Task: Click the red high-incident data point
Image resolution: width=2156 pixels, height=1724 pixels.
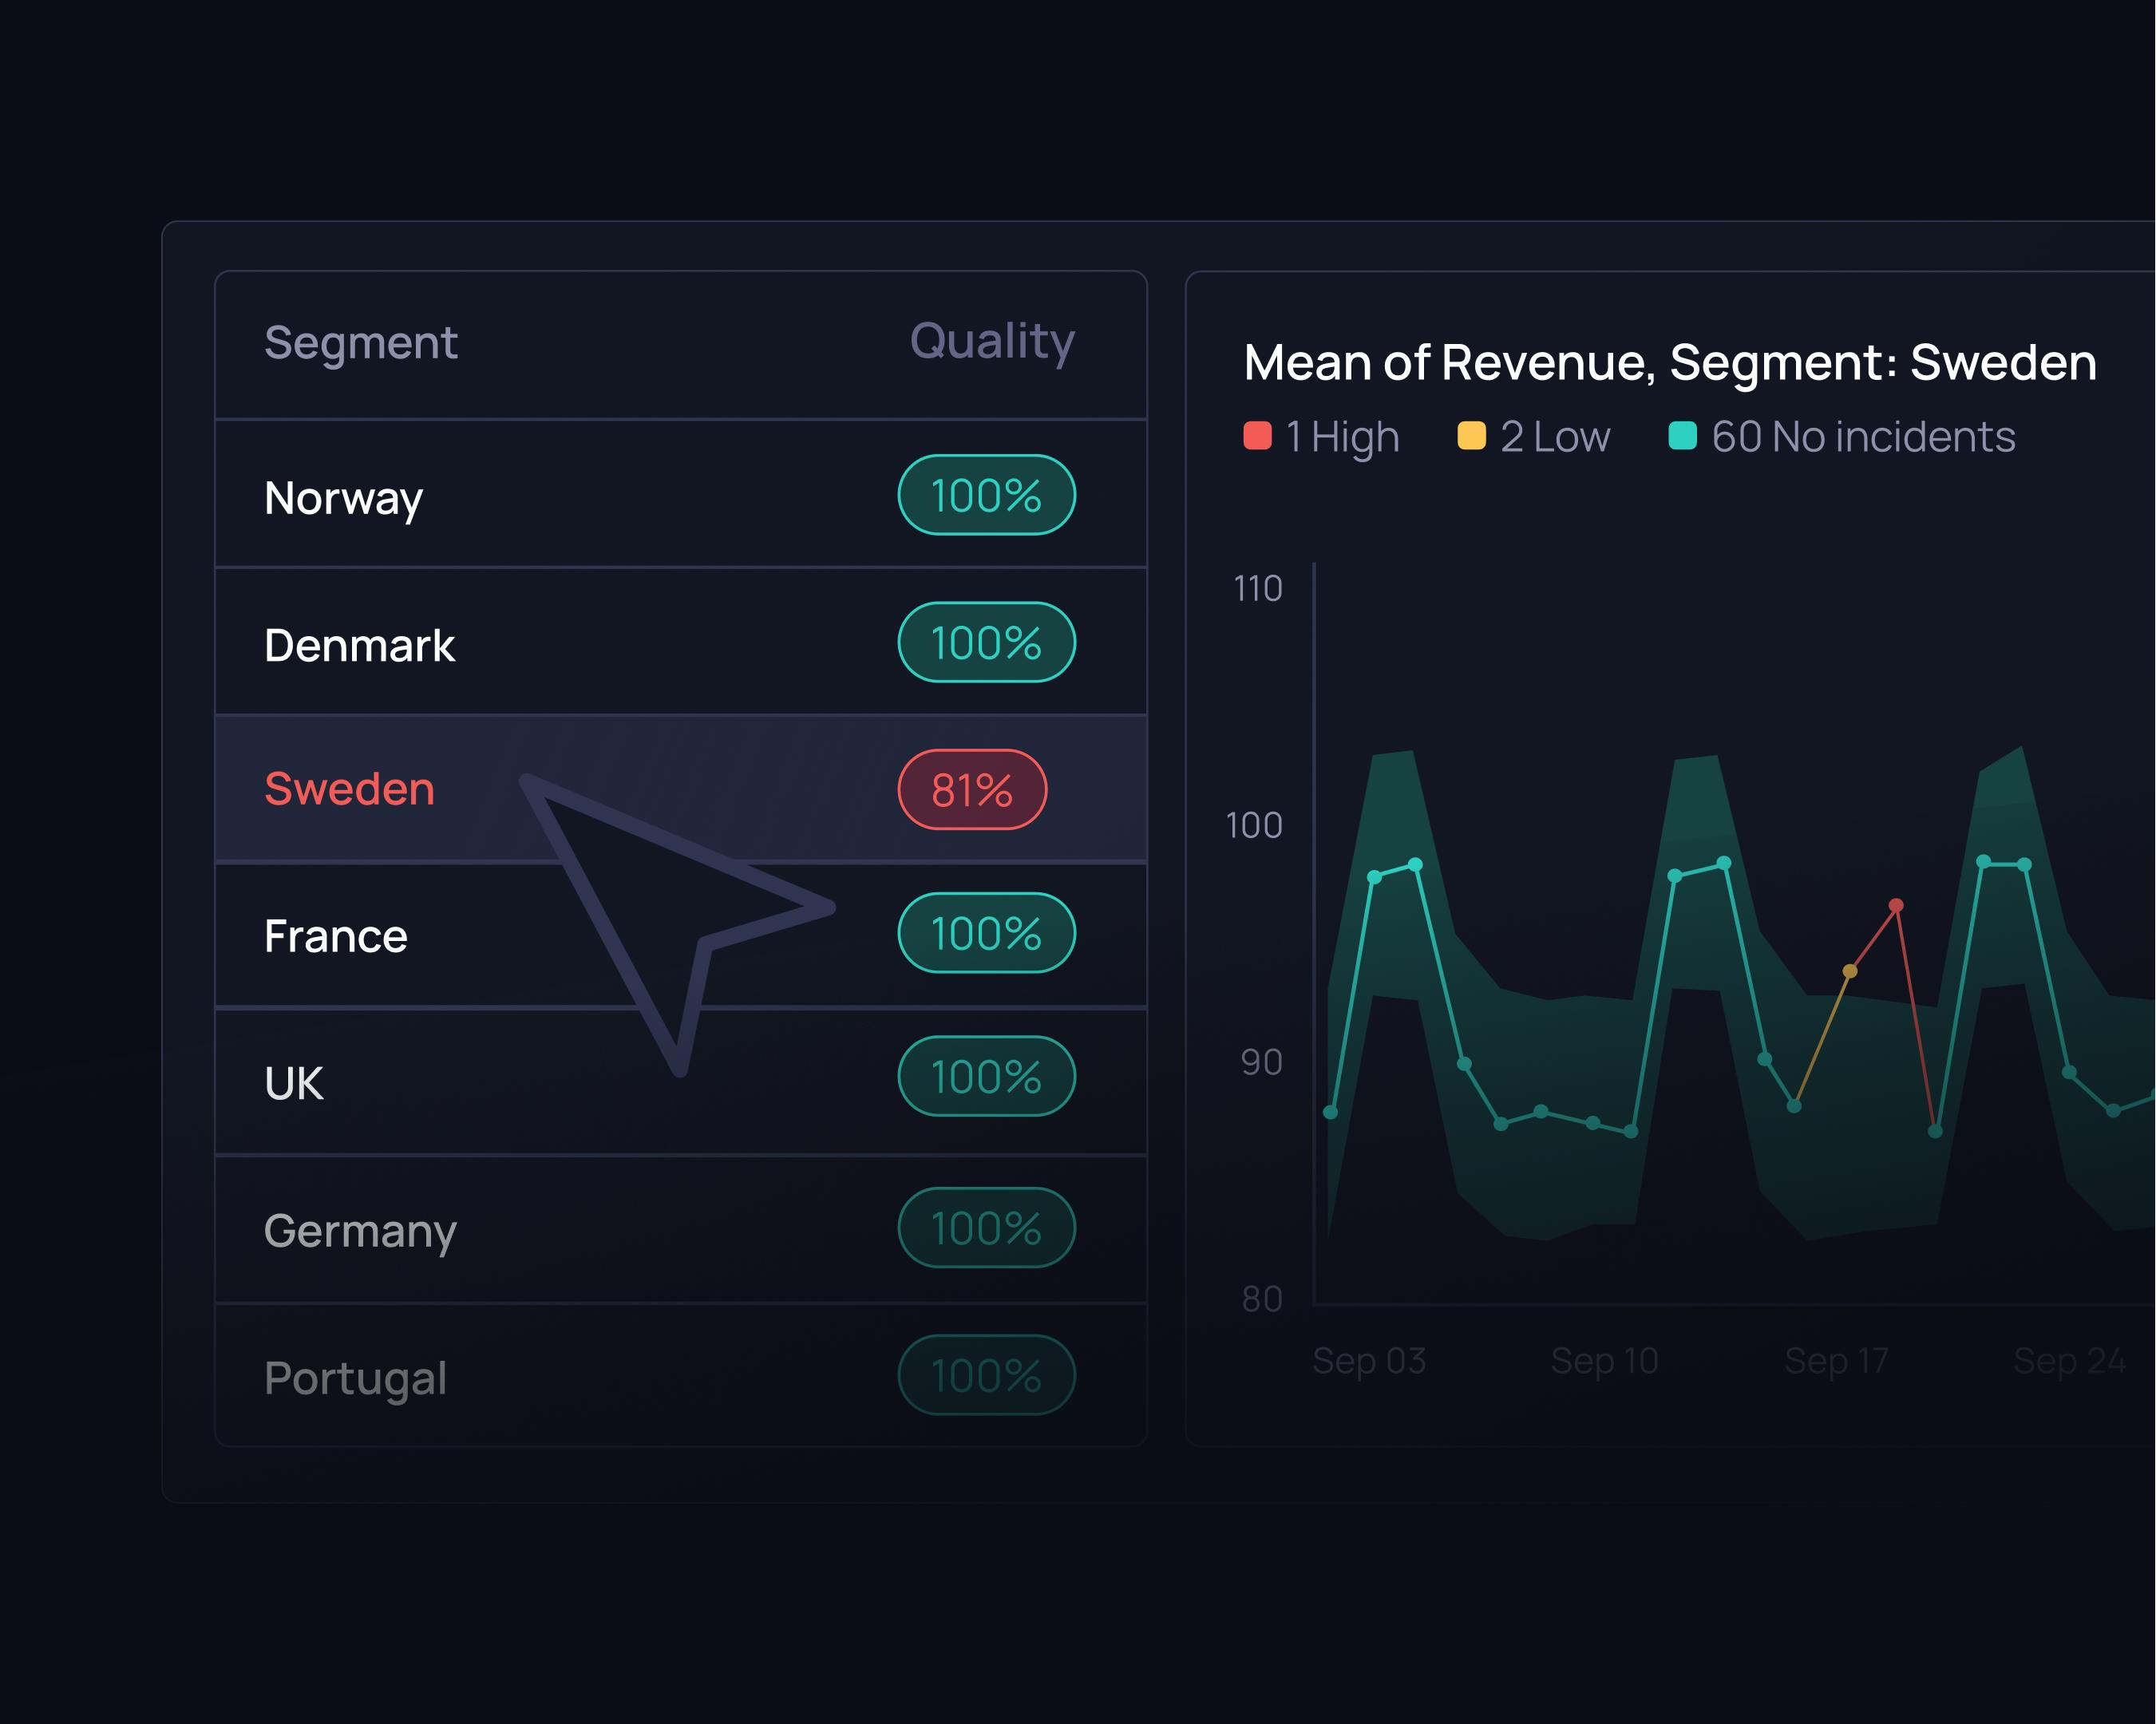Action: [x=1895, y=906]
